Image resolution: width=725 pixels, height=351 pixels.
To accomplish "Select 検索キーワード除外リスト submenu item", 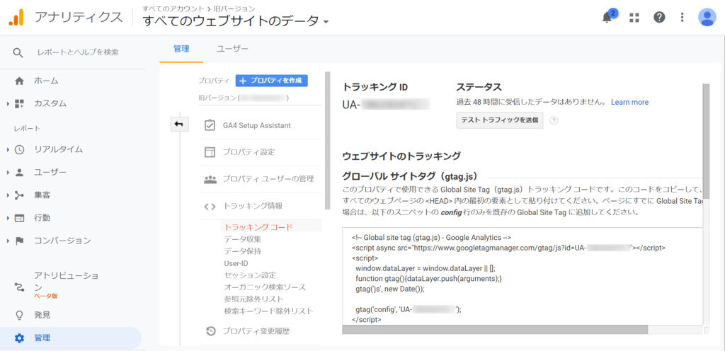I will pyautogui.click(x=268, y=311).
